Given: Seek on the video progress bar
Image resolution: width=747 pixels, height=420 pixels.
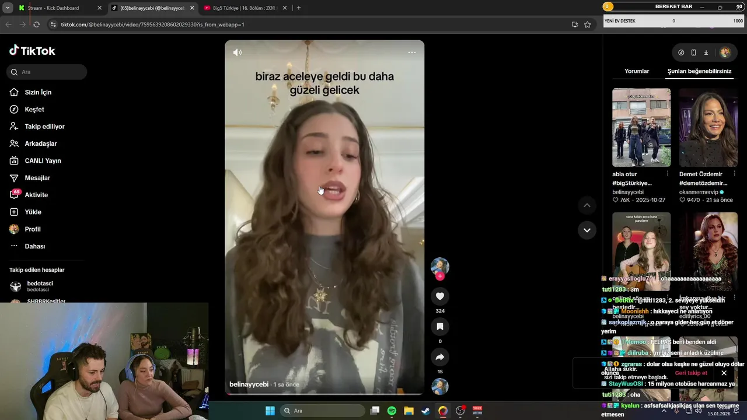Looking at the screenshot, I should point(324,394).
